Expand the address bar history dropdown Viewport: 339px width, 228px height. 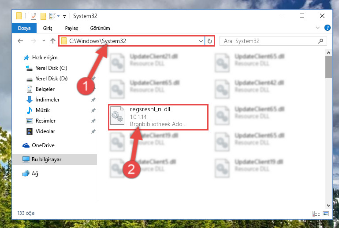[201, 41]
